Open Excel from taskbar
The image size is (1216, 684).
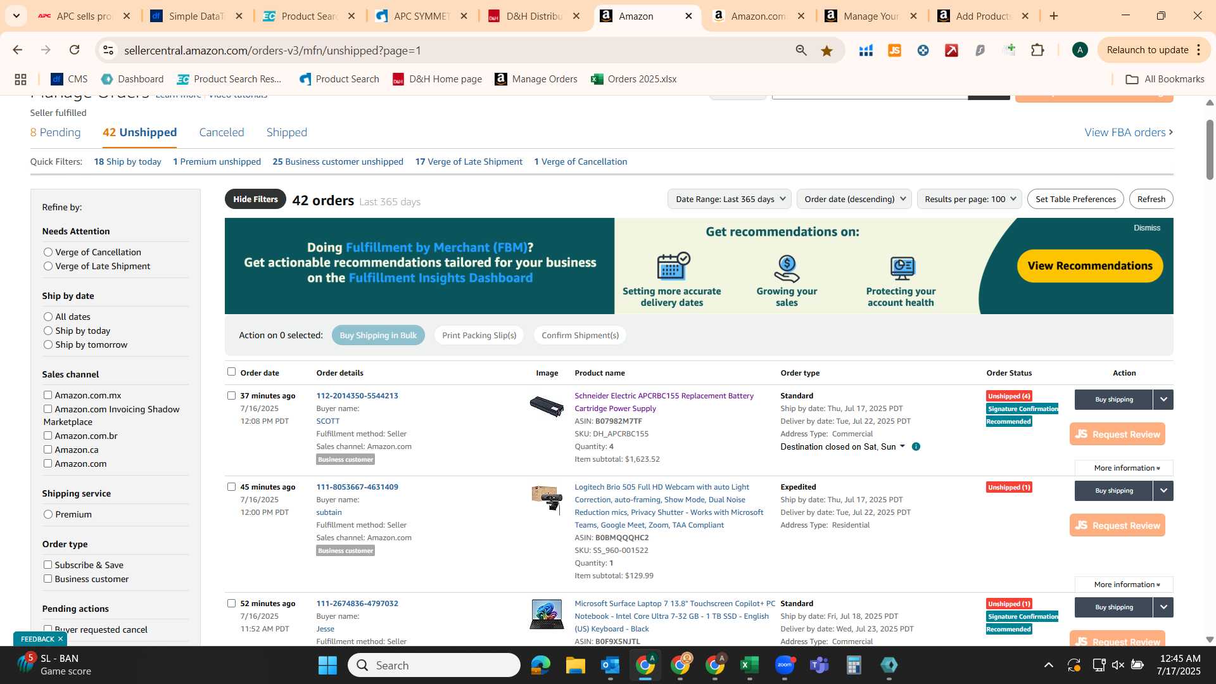tap(749, 665)
